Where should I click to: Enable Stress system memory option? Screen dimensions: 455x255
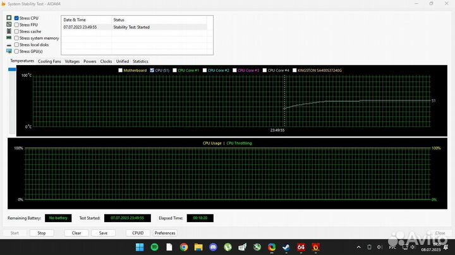point(16,38)
